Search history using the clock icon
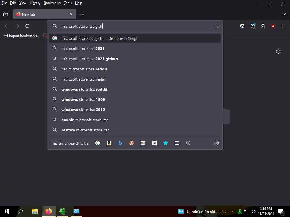 pyautogui.click(x=188, y=143)
